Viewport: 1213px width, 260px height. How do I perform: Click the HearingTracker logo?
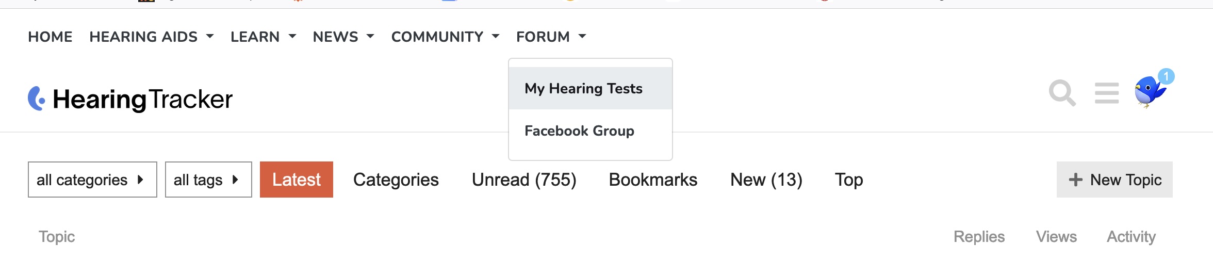click(130, 99)
